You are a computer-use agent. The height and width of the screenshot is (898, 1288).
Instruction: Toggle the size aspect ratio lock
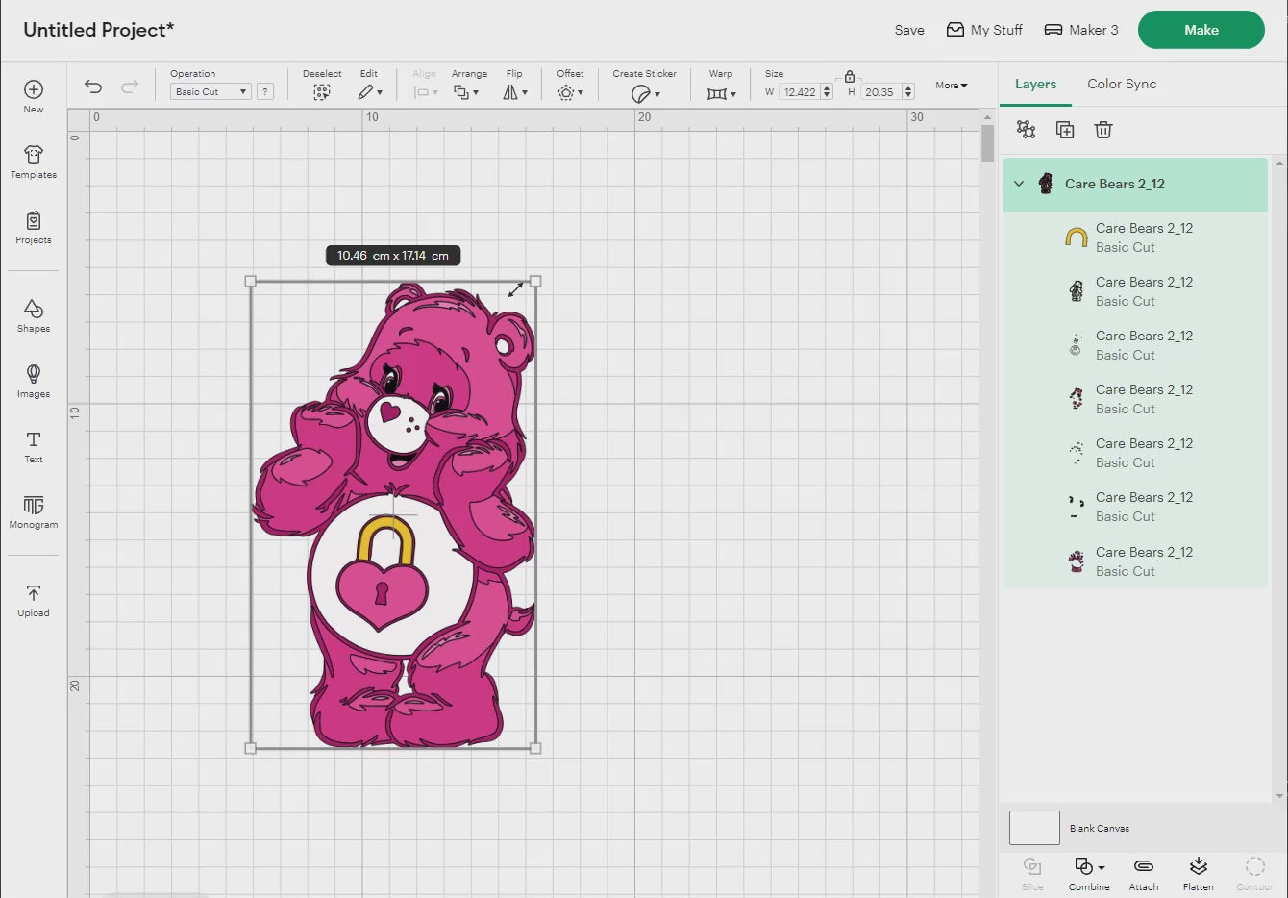click(x=849, y=77)
